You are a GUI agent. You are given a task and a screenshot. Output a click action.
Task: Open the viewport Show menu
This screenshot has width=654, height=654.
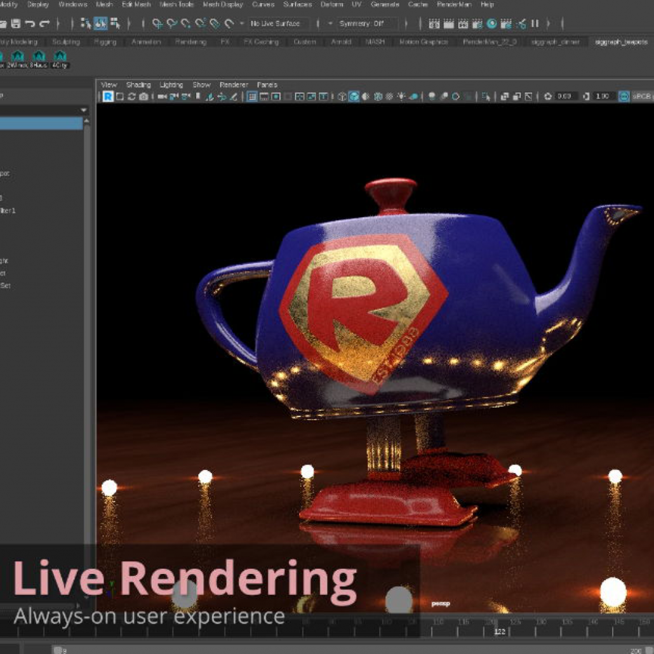(x=201, y=84)
